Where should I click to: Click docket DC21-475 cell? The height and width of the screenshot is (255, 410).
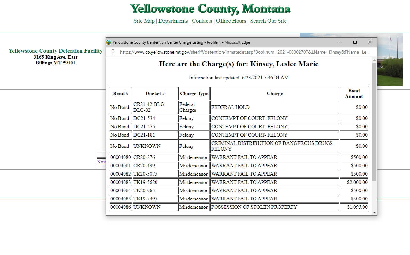[x=155, y=127]
